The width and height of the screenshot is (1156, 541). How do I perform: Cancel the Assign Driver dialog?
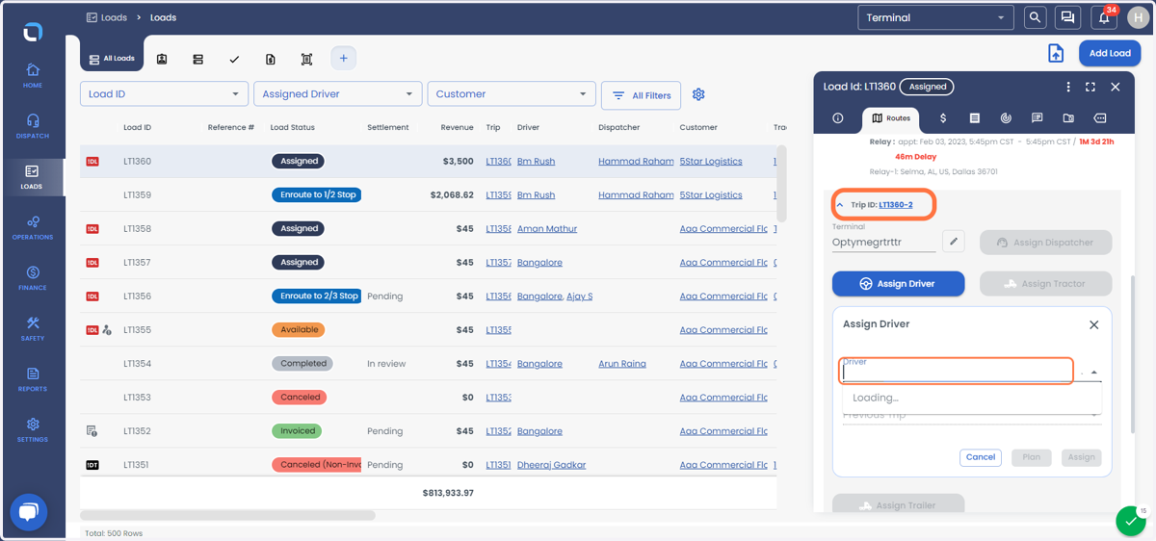click(x=980, y=457)
